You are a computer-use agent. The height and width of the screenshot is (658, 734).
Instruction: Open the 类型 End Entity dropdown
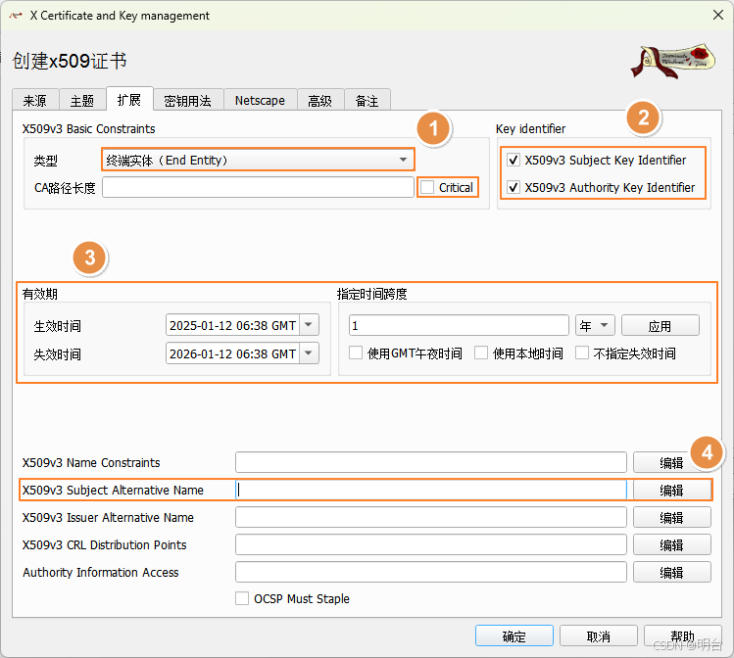258,160
